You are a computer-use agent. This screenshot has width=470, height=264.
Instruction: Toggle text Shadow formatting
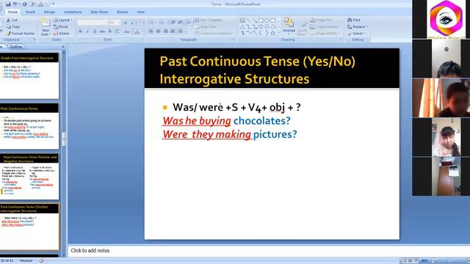click(109, 31)
